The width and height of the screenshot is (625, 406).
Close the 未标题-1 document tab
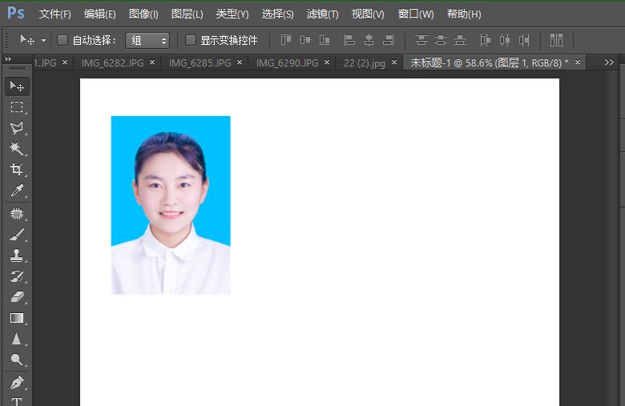pyautogui.click(x=577, y=62)
